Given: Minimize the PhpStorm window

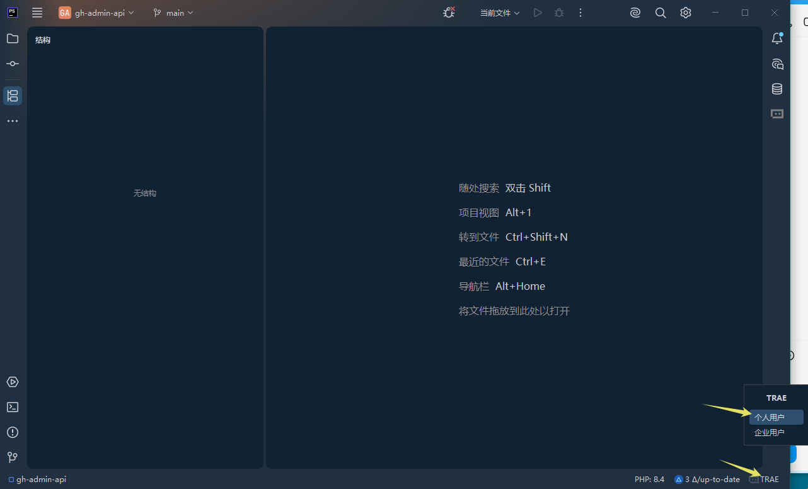Looking at the screenshot, I should point(715,13).
